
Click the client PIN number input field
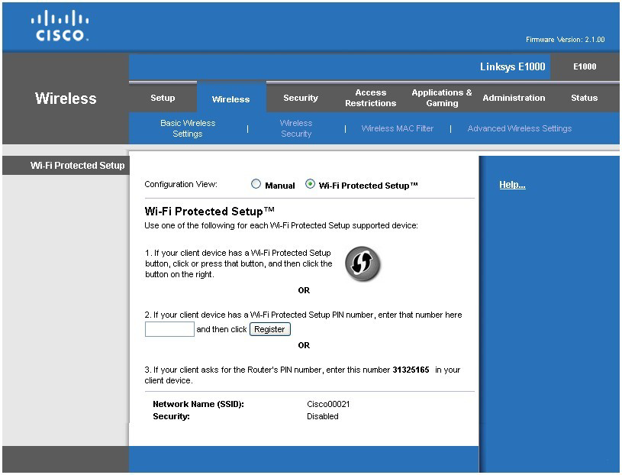click(169, 329)
